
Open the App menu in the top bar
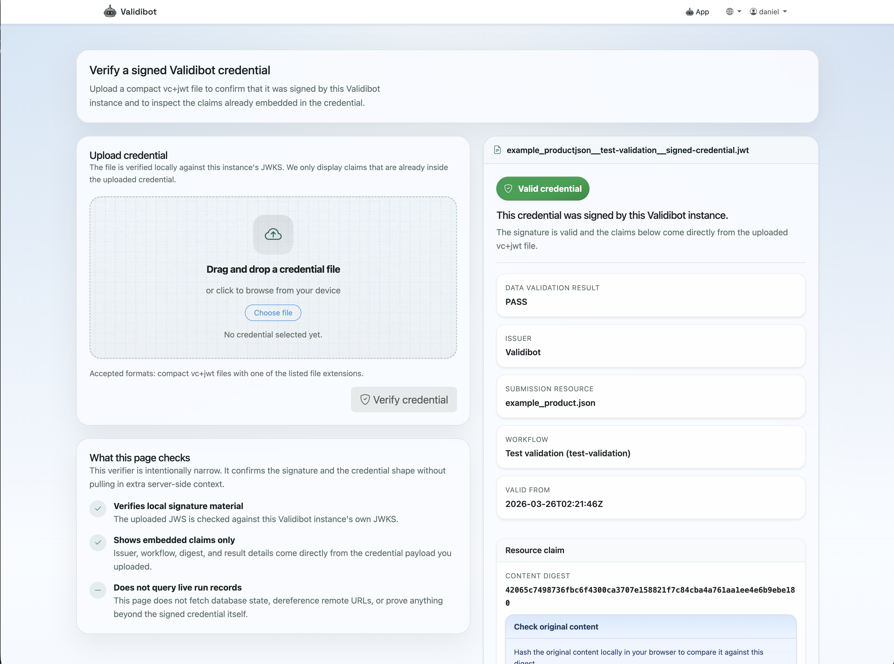[x=697, y=12]
